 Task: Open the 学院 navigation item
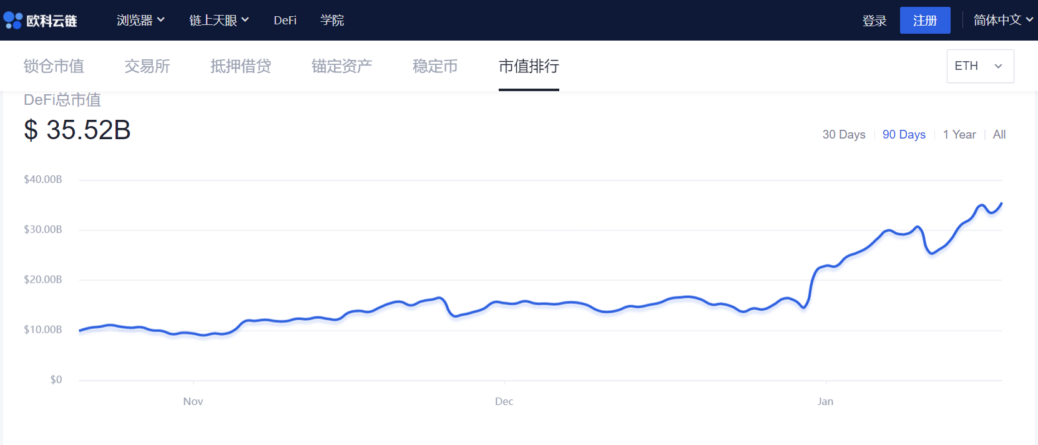(x=332, y=21)
